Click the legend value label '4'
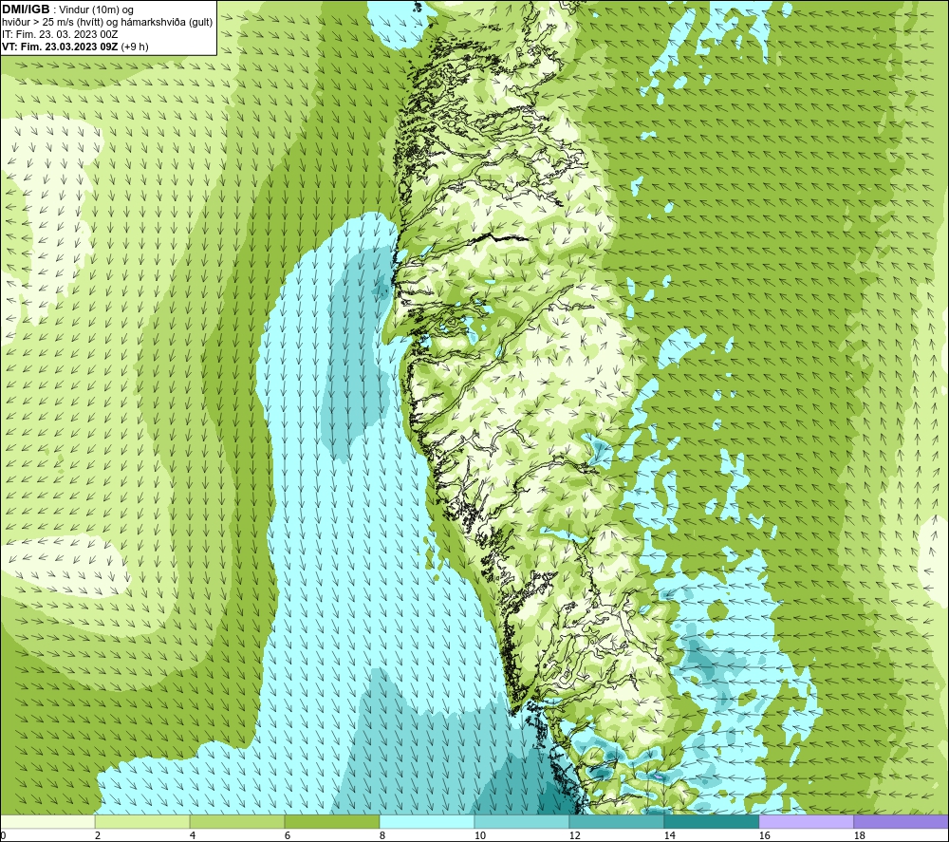The image size is (949, 842). 193,836
